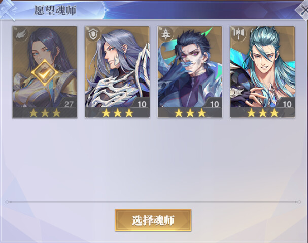Screen dimensions: 308x243
Task: Click the 10 badge on teal-haired card
Action: click(287, 104)
